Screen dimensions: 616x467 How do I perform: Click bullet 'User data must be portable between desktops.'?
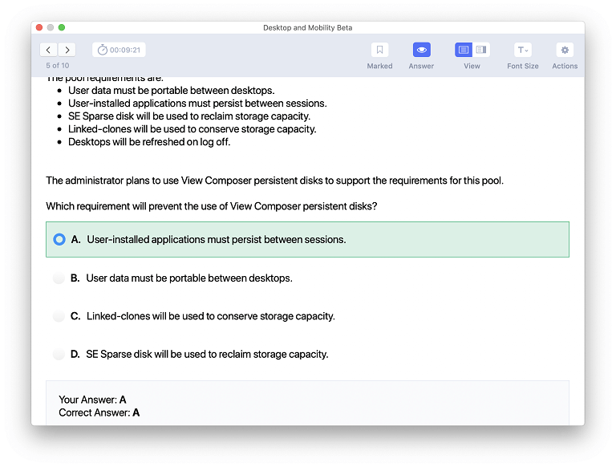pos(172,91)
